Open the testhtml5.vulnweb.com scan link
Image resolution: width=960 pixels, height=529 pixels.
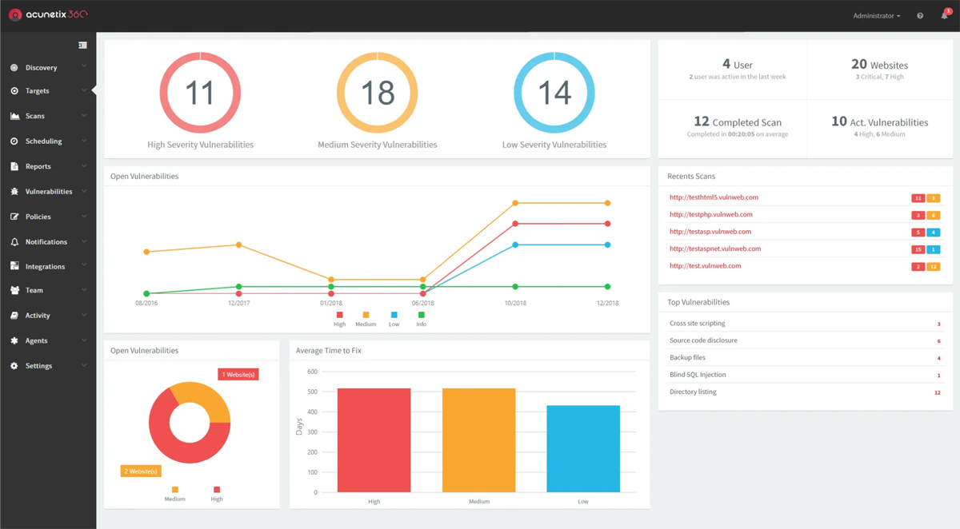[x=714, y=197]
